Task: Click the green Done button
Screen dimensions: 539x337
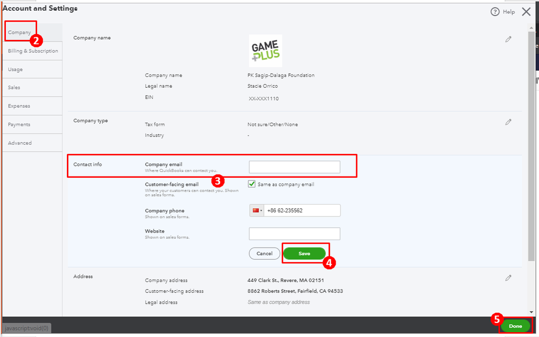Action: 515,326
